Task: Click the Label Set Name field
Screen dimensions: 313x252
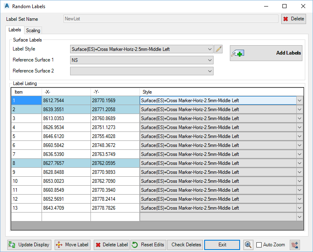Action: (171, 19)
